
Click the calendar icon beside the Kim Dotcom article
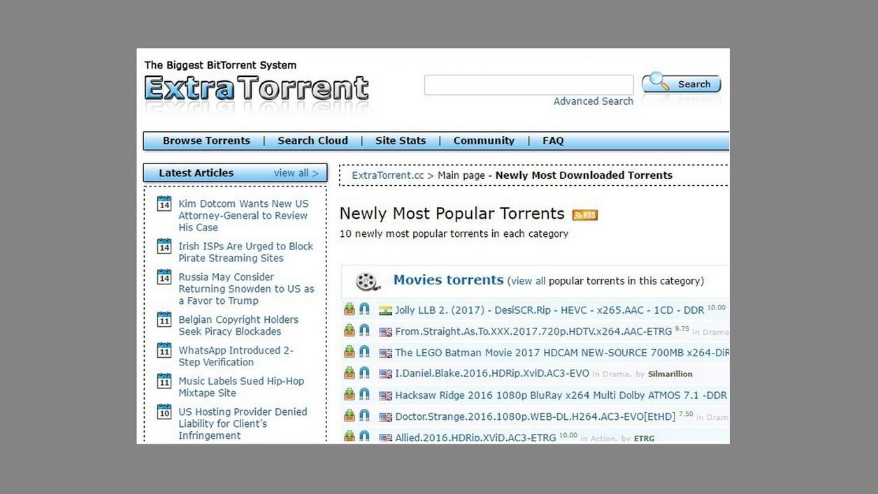[x=164, y=203]
